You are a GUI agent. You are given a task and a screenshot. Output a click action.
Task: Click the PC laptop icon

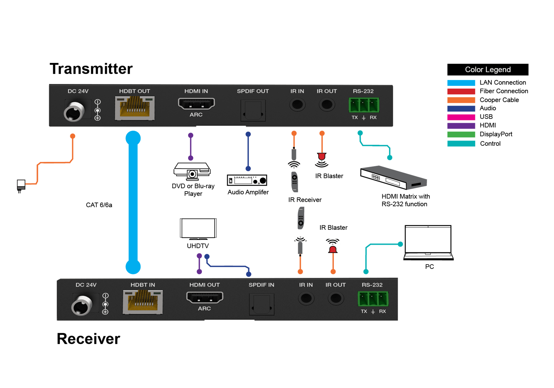[428, 243]
